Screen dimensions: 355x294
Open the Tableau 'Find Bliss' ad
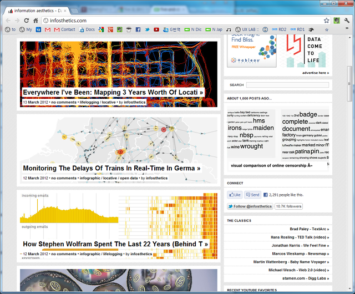tap(252, 51)
